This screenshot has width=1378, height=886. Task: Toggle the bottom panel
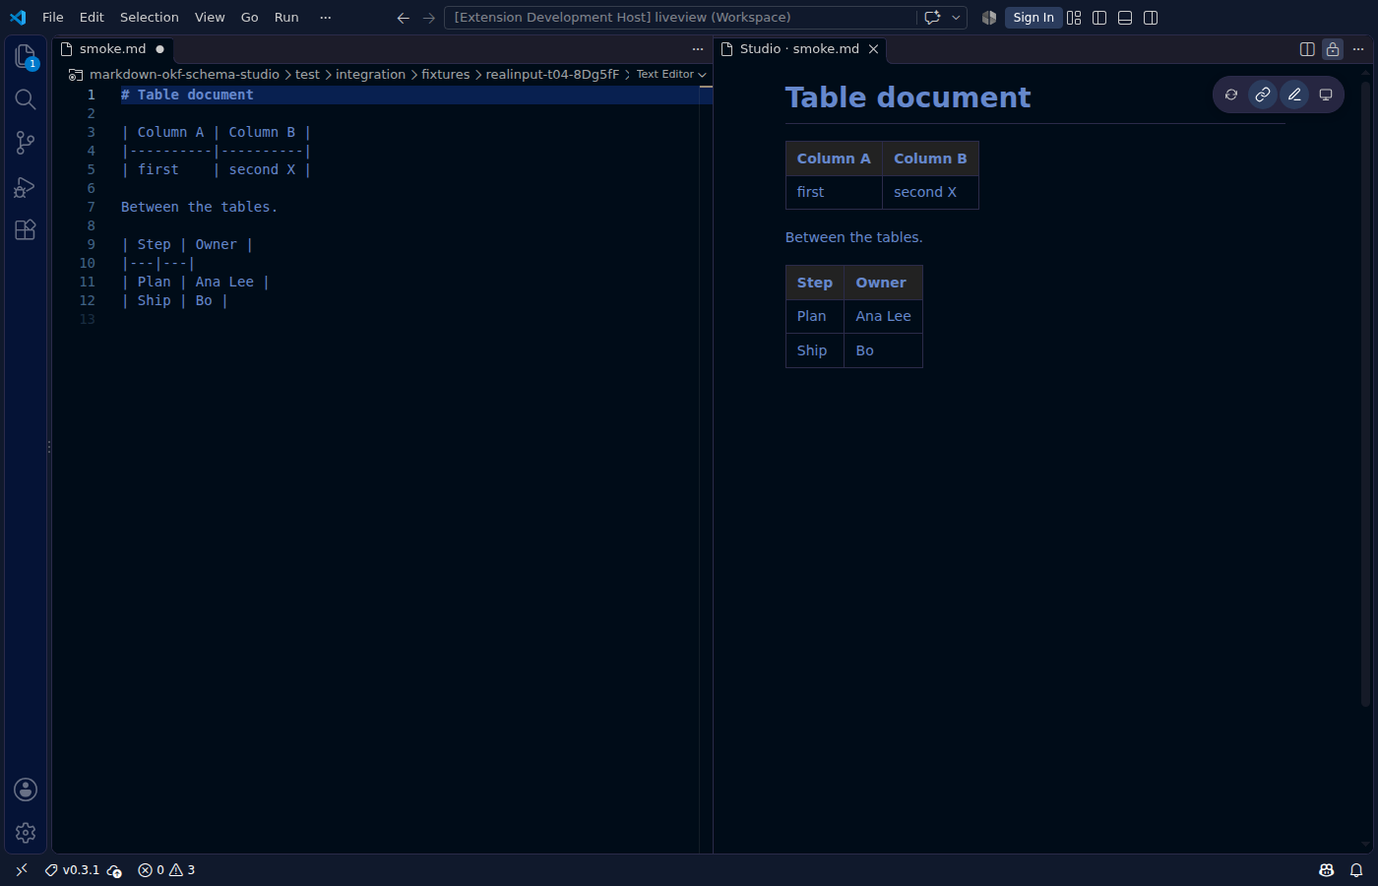click(1125, 18)
